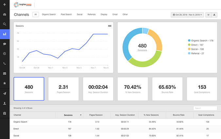The image size is (221, 139).
Task: Open the phone call tracking icon
Action: tap(5, 64)
